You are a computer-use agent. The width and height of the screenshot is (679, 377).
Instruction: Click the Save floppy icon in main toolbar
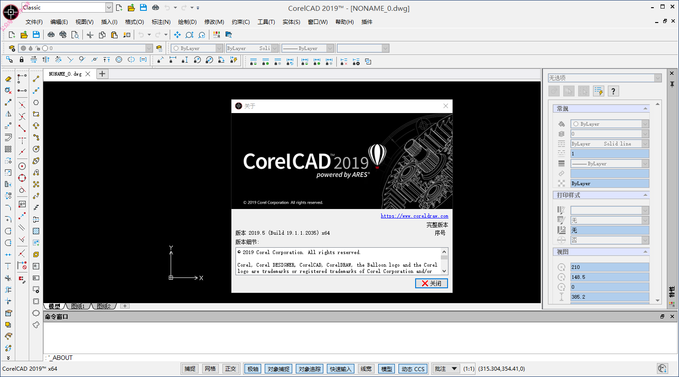(x=36, y=35)
